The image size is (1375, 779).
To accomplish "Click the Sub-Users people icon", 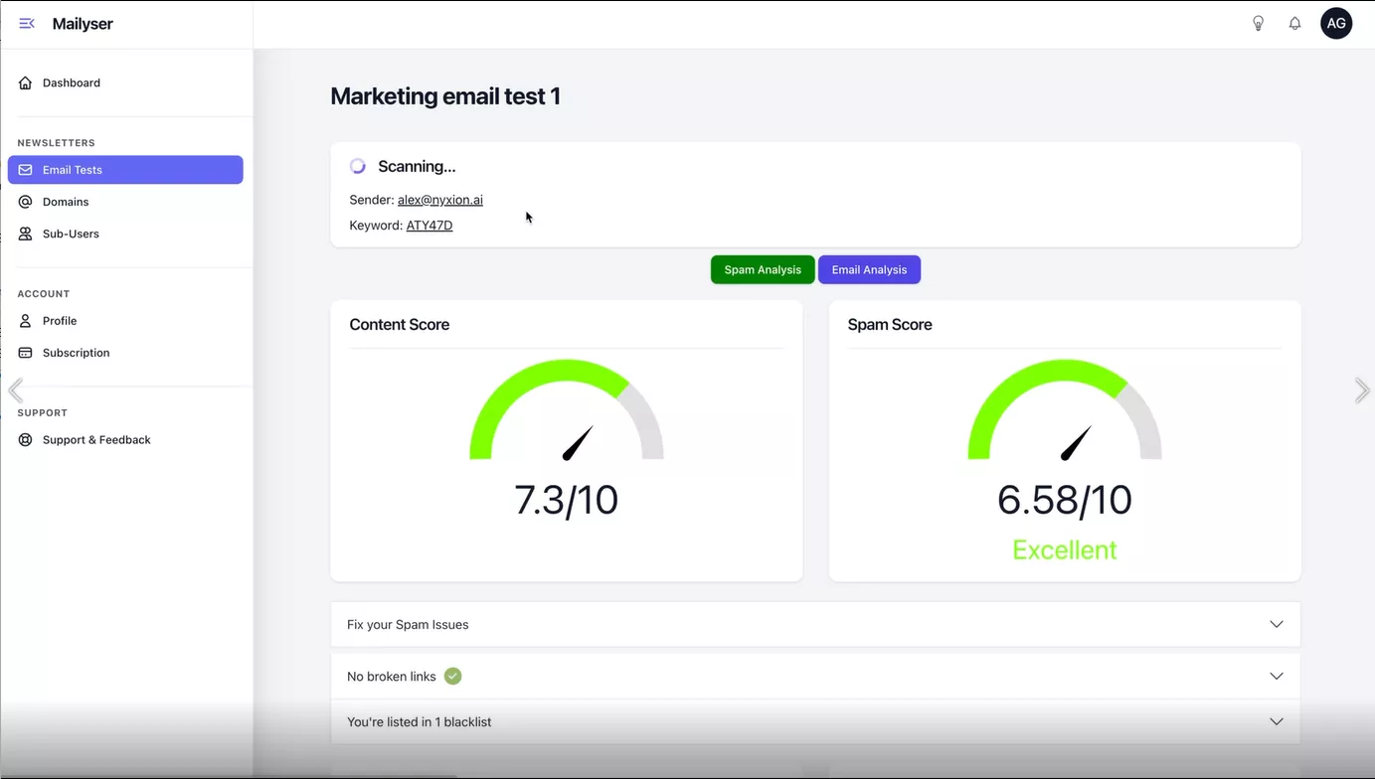I will pos(26,234).
